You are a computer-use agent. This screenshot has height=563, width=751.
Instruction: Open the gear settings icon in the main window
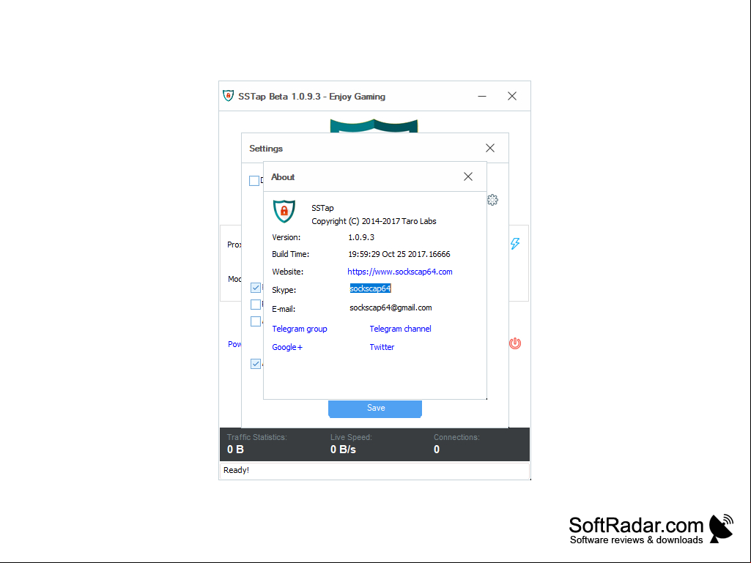492,200
